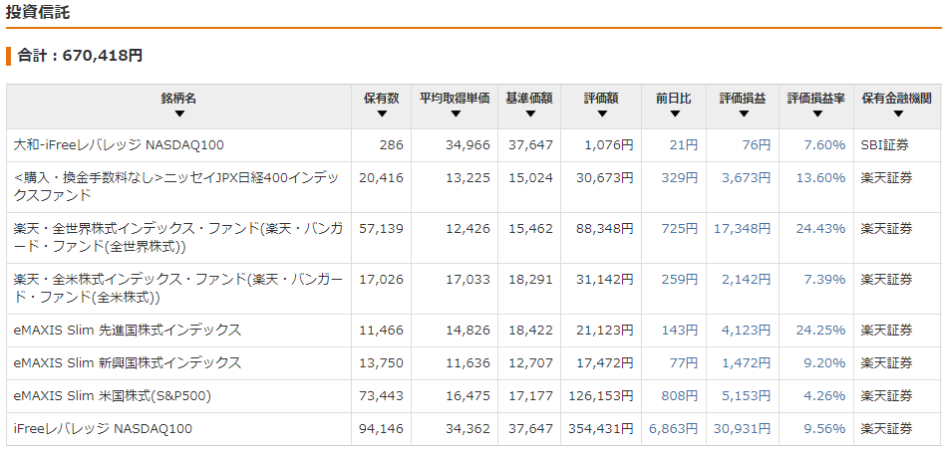Viewport: 942px width, 450px height.
Task: Sort by 評価額 column arrow
Action: pyautogui.click(x=602, y=114)
